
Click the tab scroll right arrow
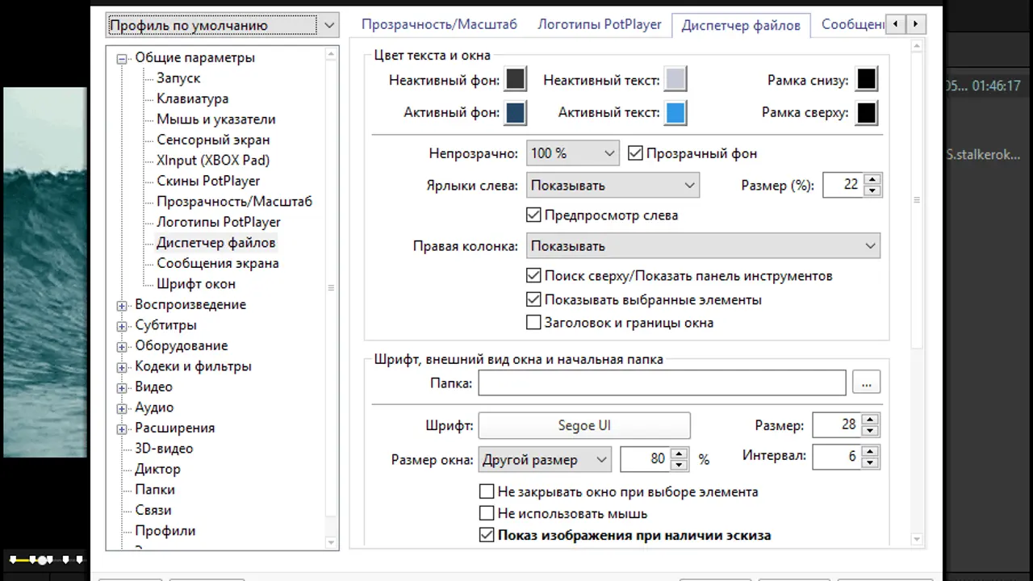[x=915, y=25]
